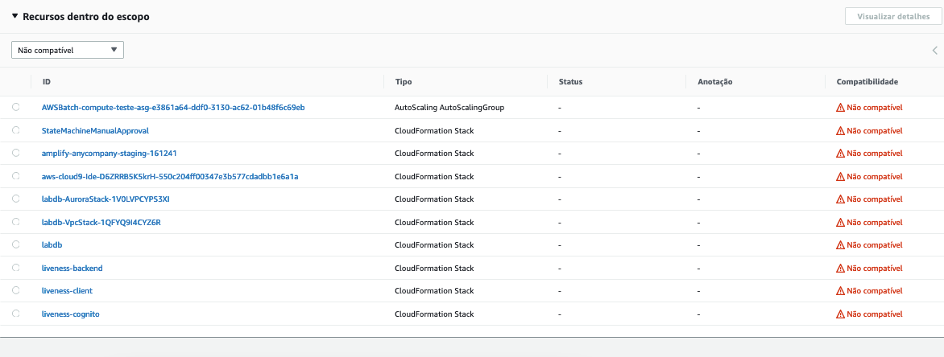
Task: Click warning icon for AWSBatch AutoScaling row
Action: pyautogui.click(x=840, y=108)
